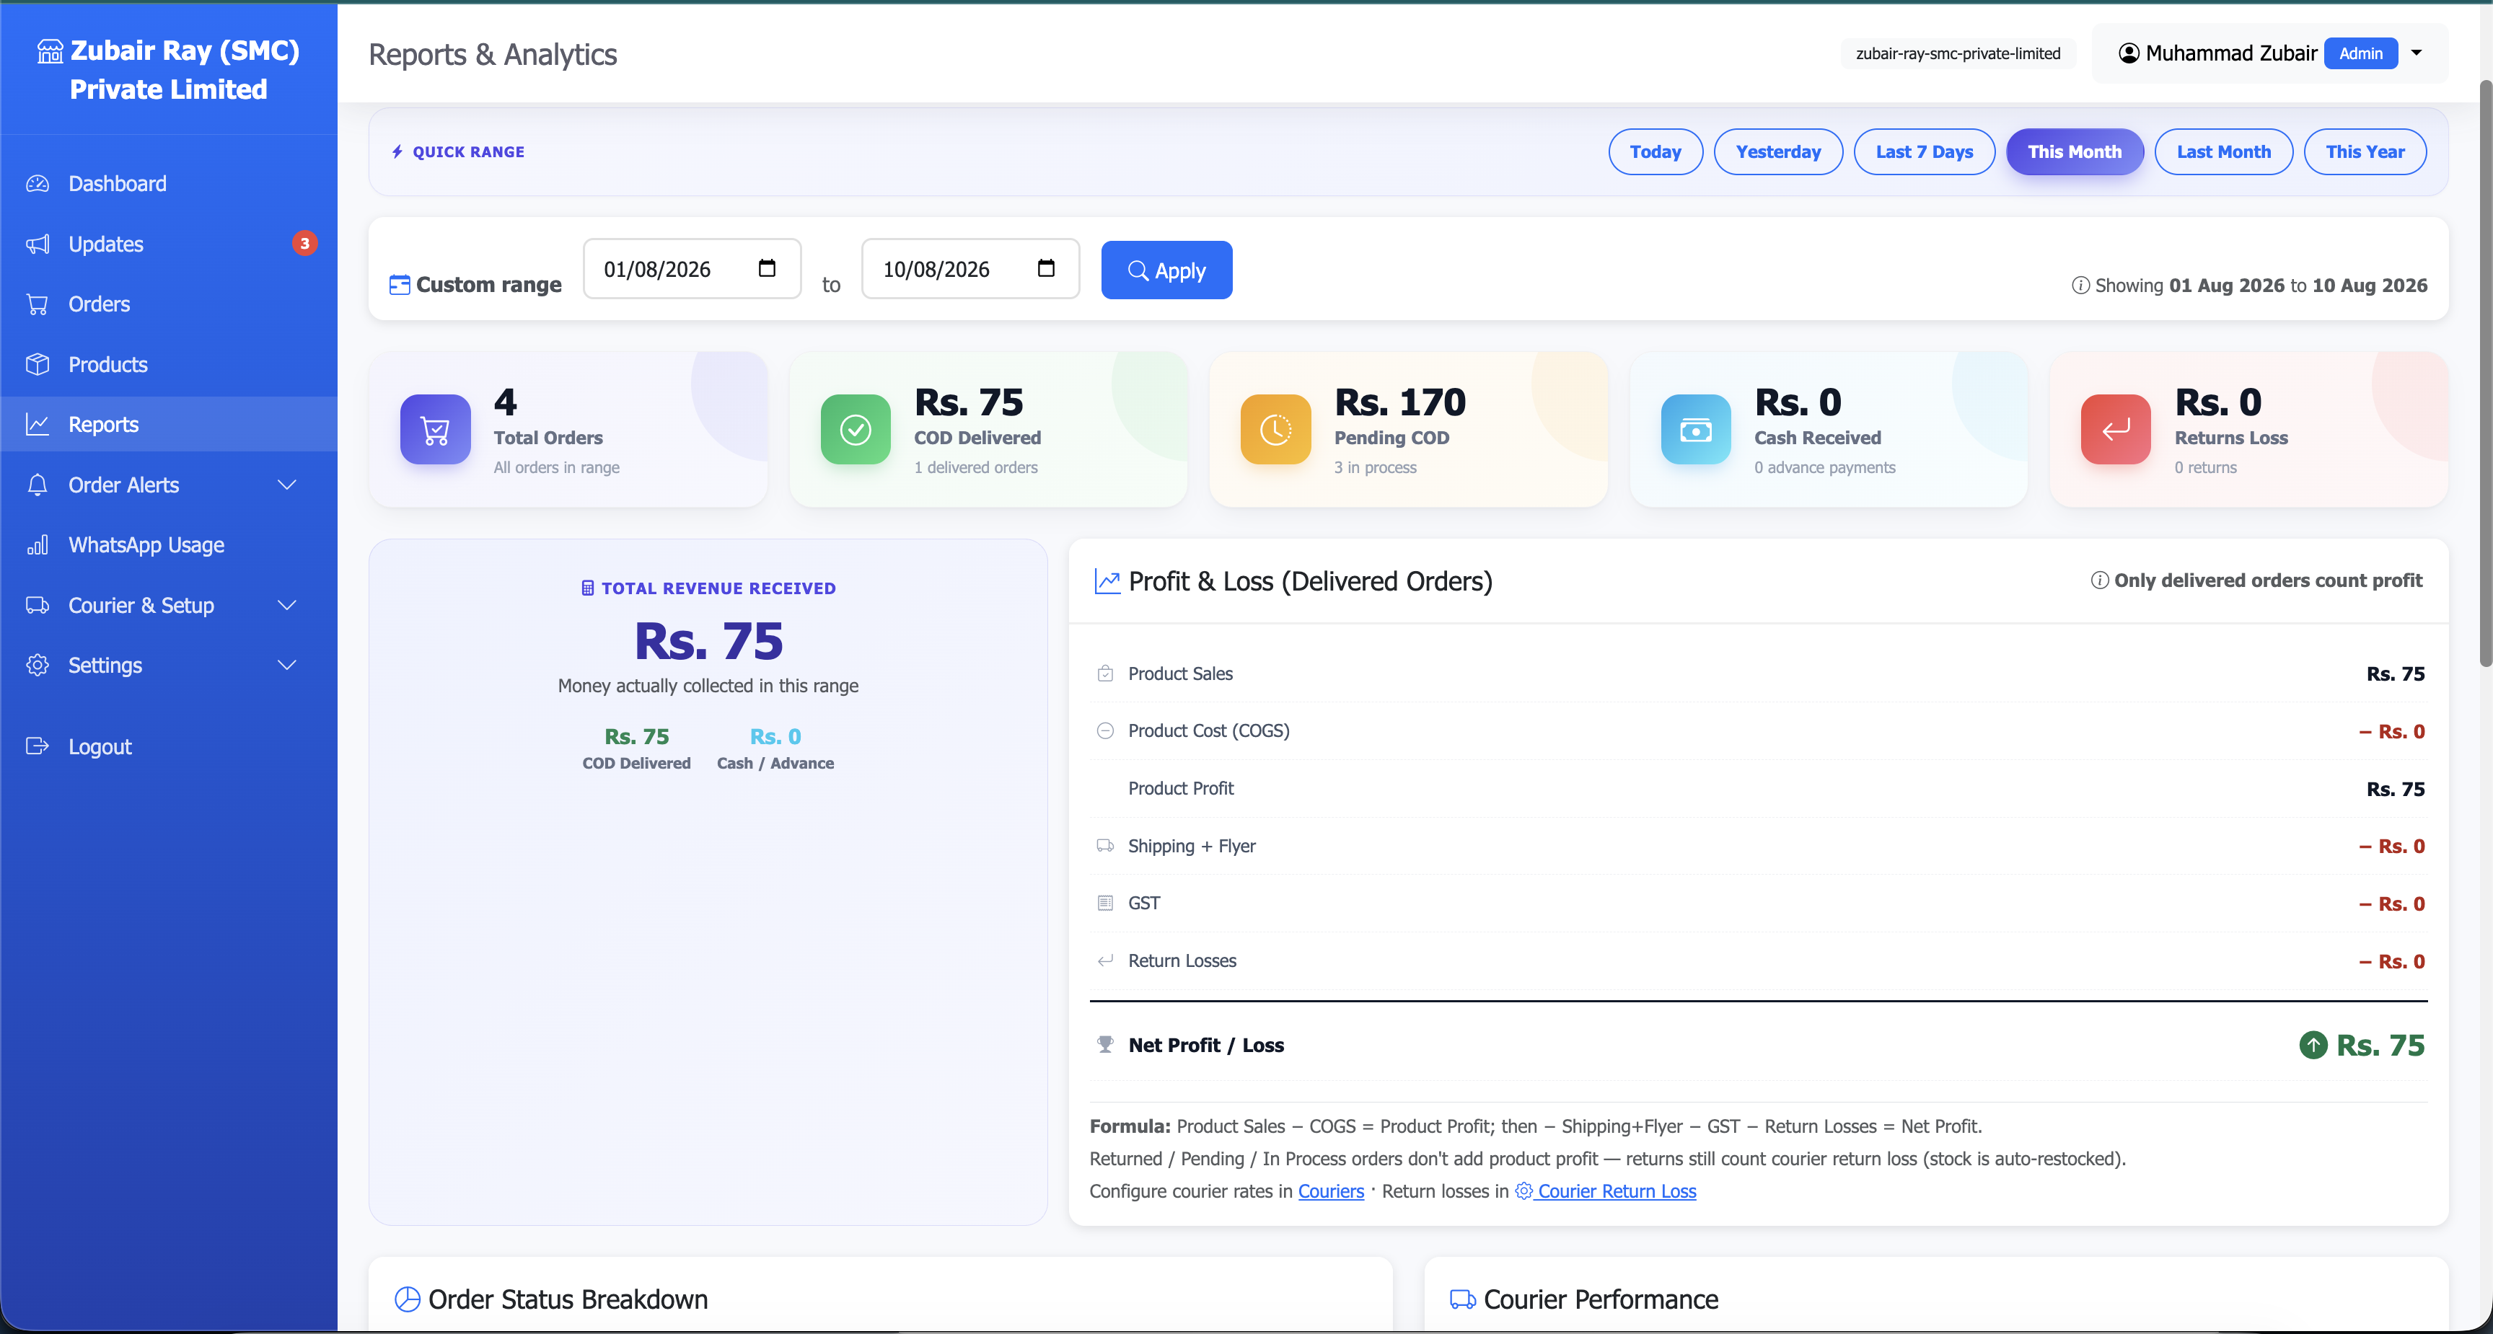This screenshot has height=1334, width=2493.
Task: Click the Order Alerts bell icon
Action: click(x=38, y=485)
